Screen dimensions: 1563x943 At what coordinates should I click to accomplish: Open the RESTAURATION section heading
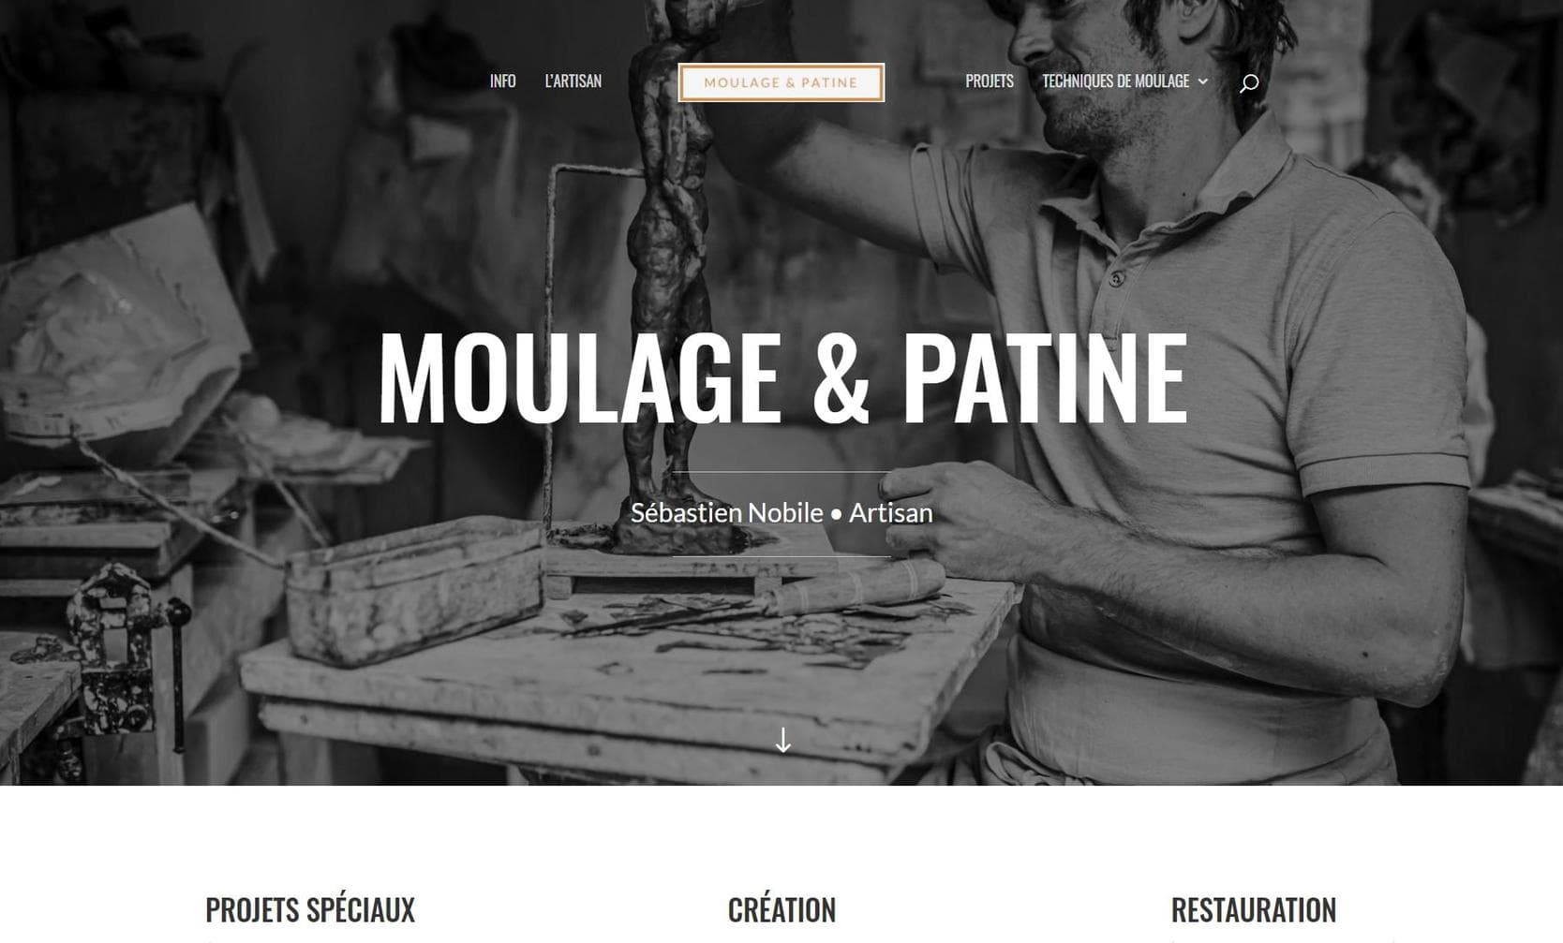(x=1253, y=910)
